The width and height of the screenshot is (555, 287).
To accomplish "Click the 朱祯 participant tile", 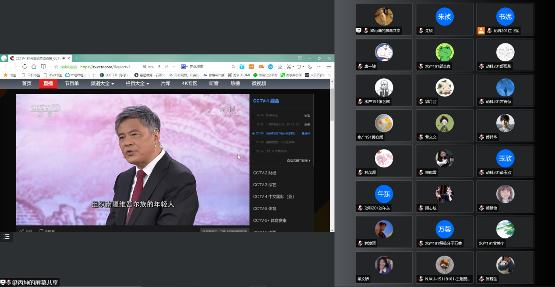I will pyautogui.click(x=444, y=19).
